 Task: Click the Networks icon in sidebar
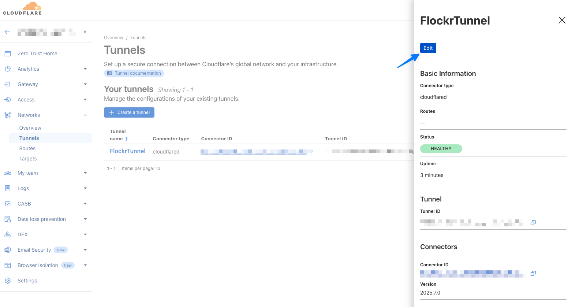pos(8,115)
